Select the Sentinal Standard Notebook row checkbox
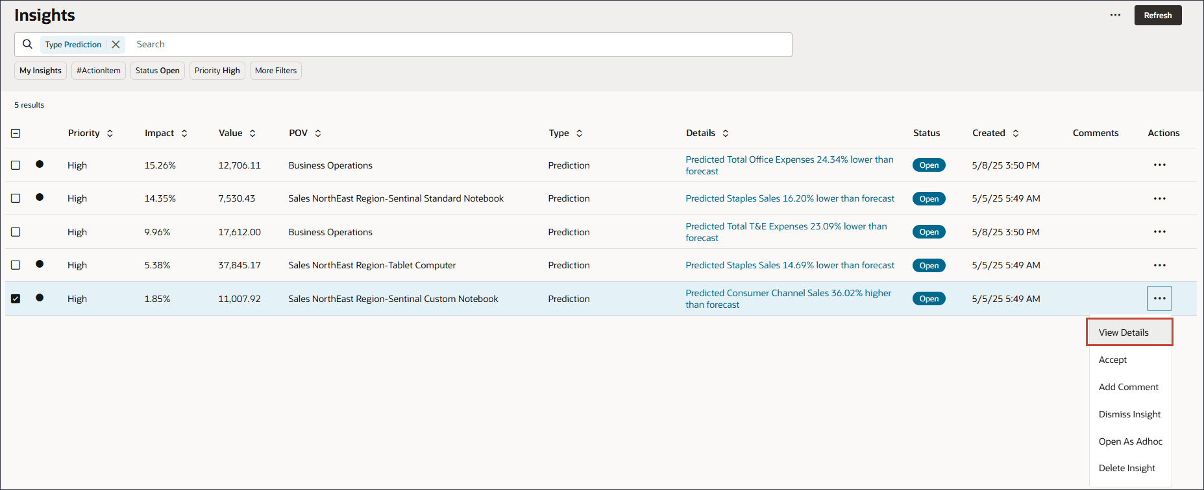This screenshot has width=1204, height=490. 16,198
